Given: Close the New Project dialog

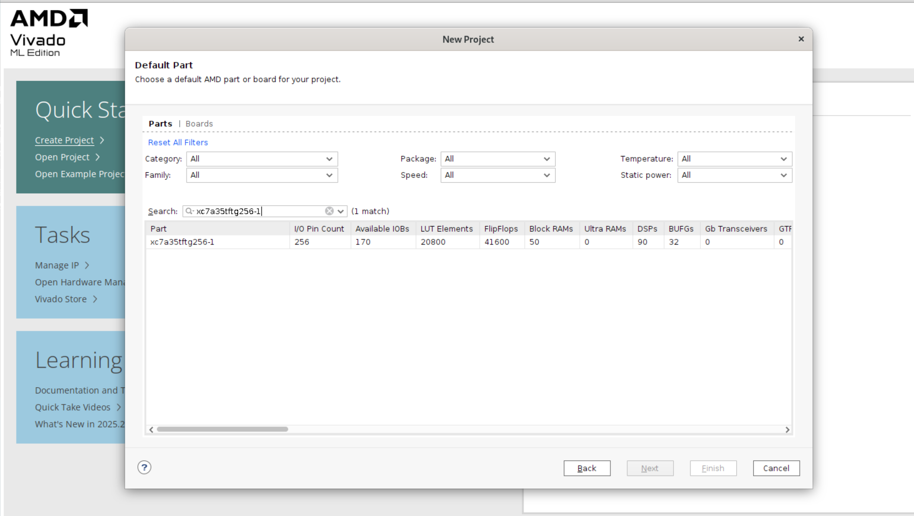Looking at the screenshot, I should [x=801, y=39].
